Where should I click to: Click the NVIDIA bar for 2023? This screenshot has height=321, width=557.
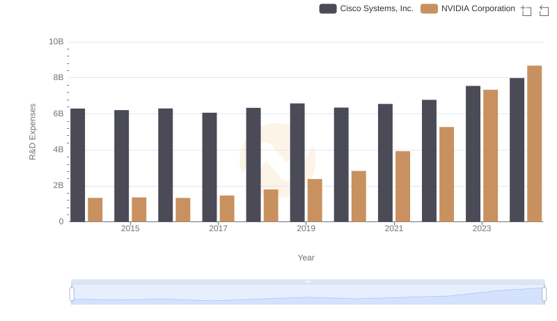tap(491, 156)
